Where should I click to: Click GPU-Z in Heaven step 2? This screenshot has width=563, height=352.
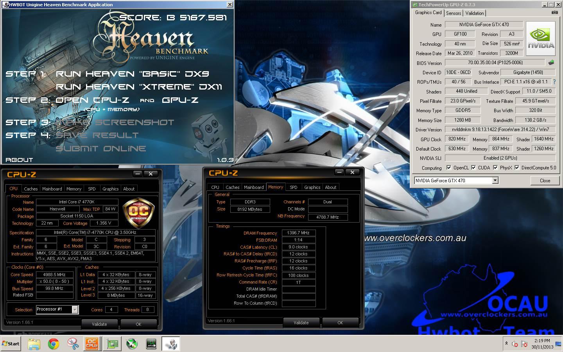tap(180, 100)
